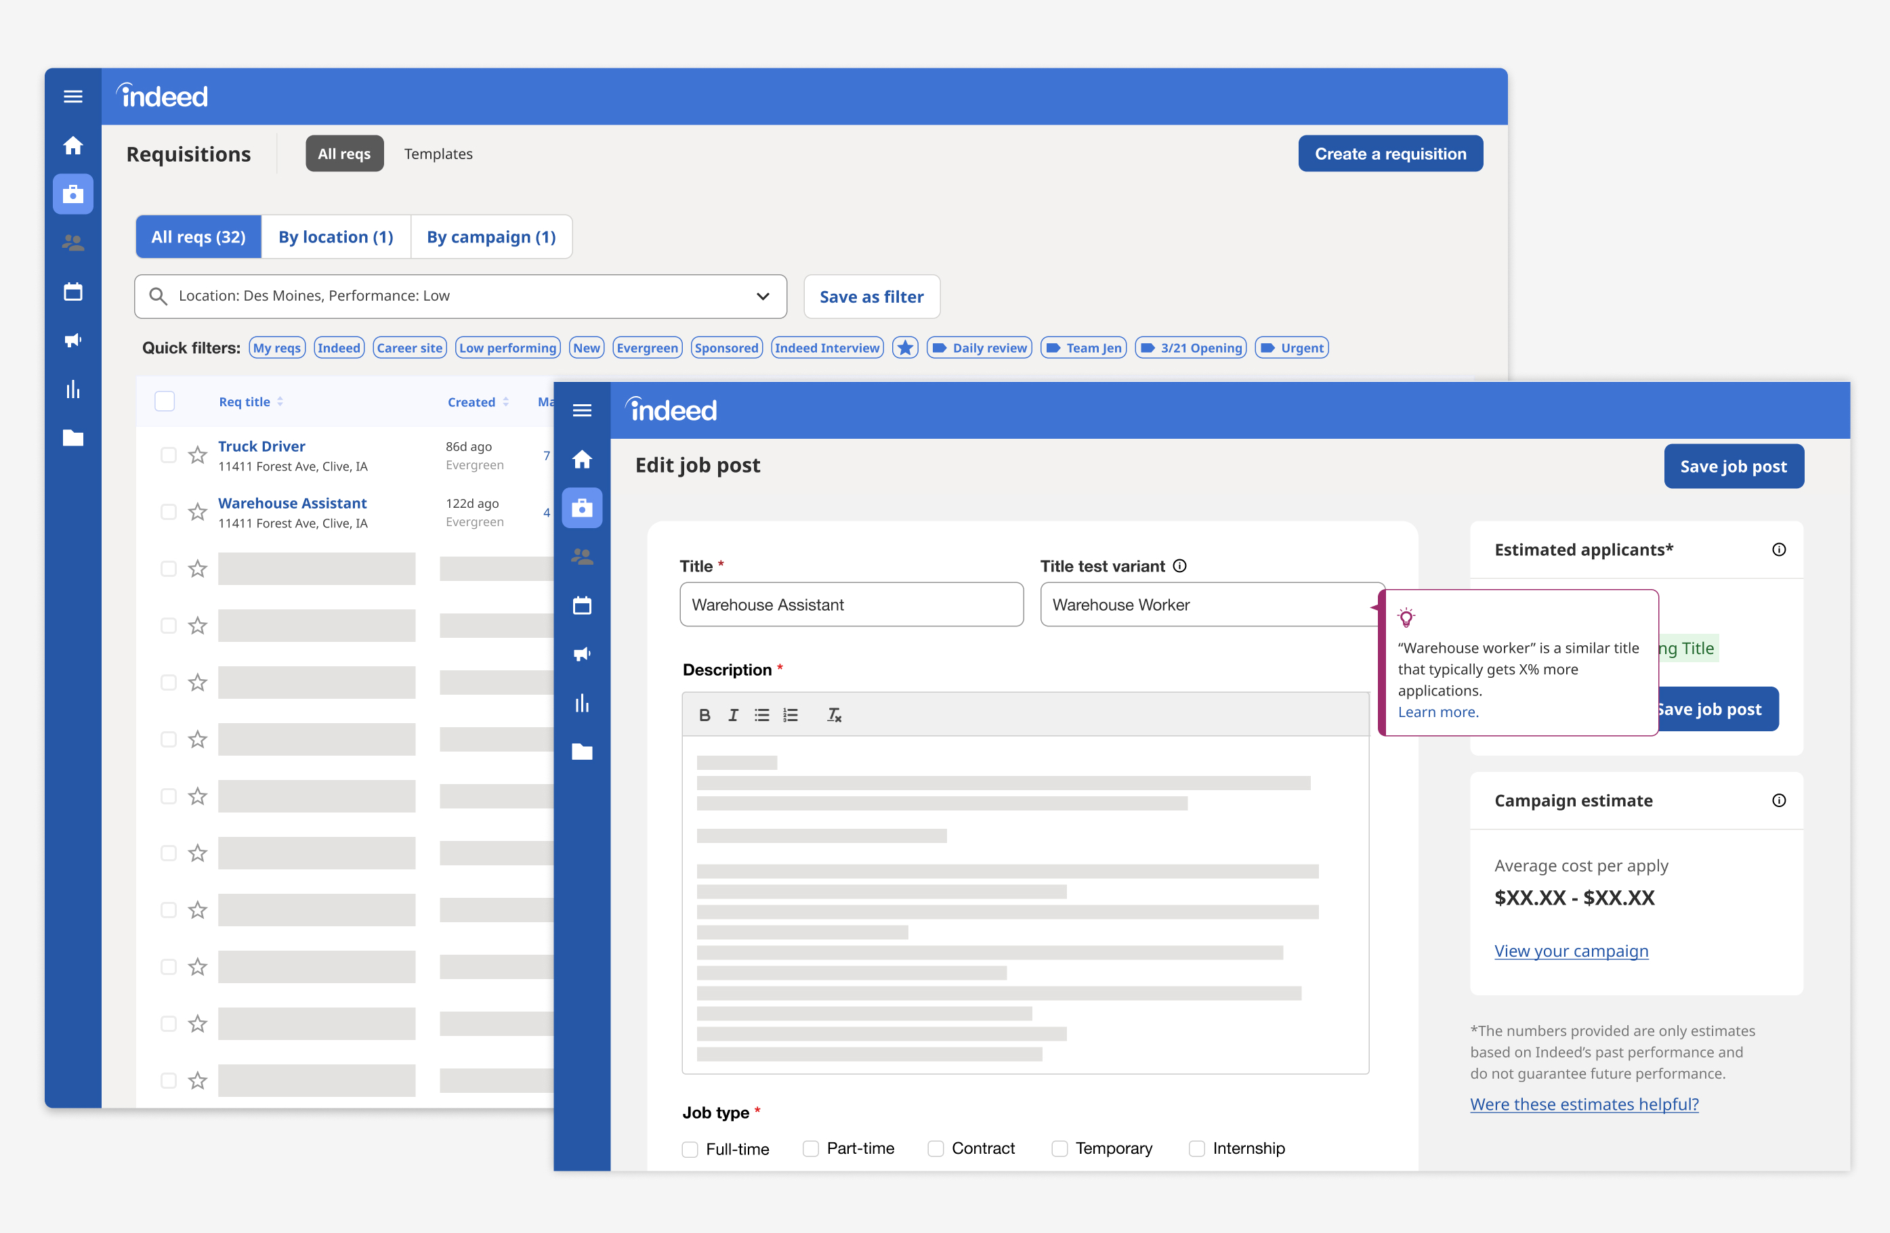Check the Internship job type
The width and height of the screenshot is (1890, 1233).
(x=1197, y=1149)
